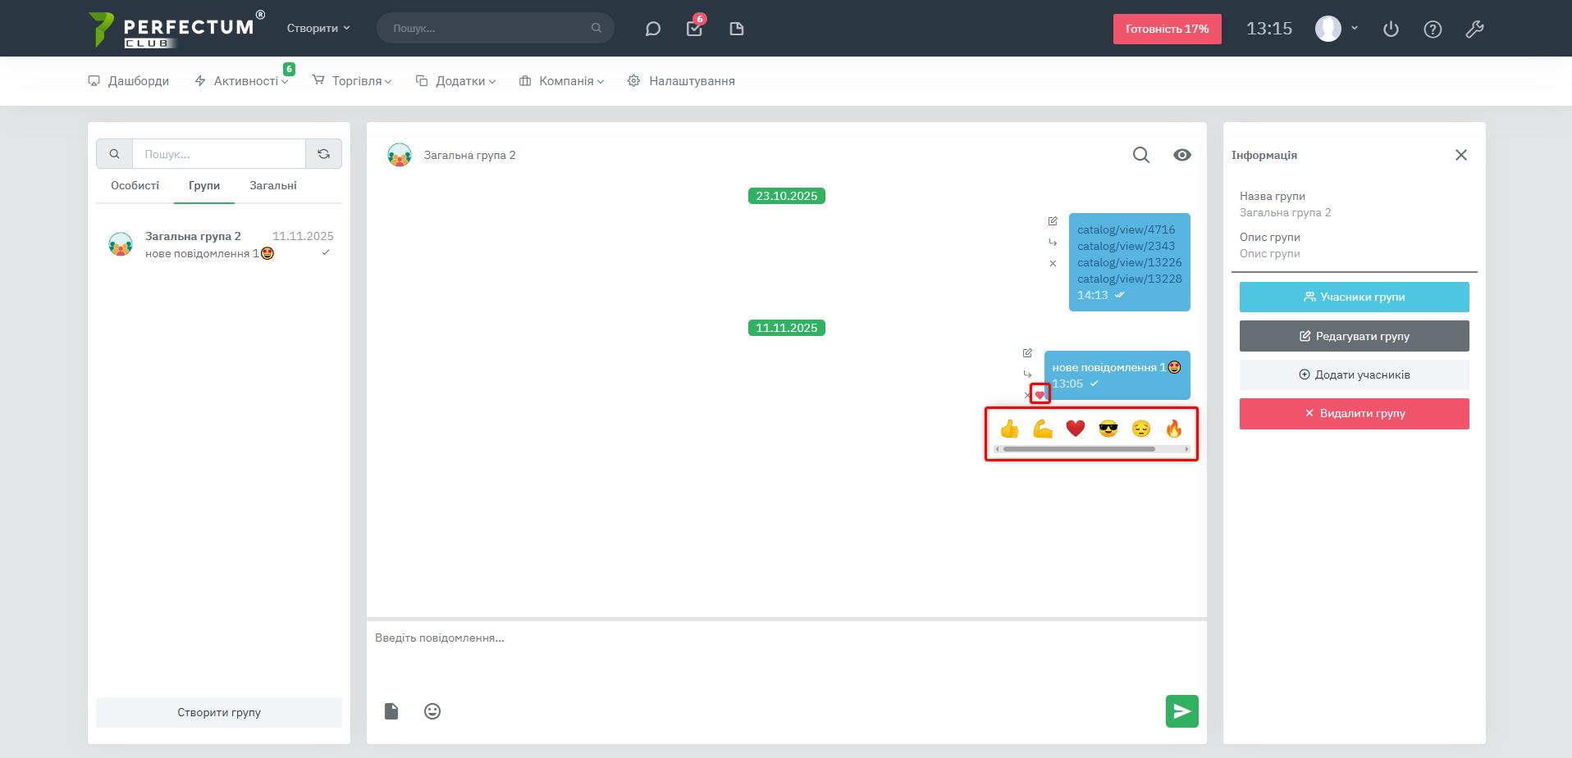This screenshot has height=758, width=1572.
Task: Click the Видалити групу button
Action: (1354, 414)
